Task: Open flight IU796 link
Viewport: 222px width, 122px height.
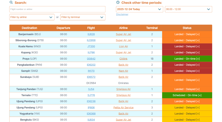Action: pos(91,53)
